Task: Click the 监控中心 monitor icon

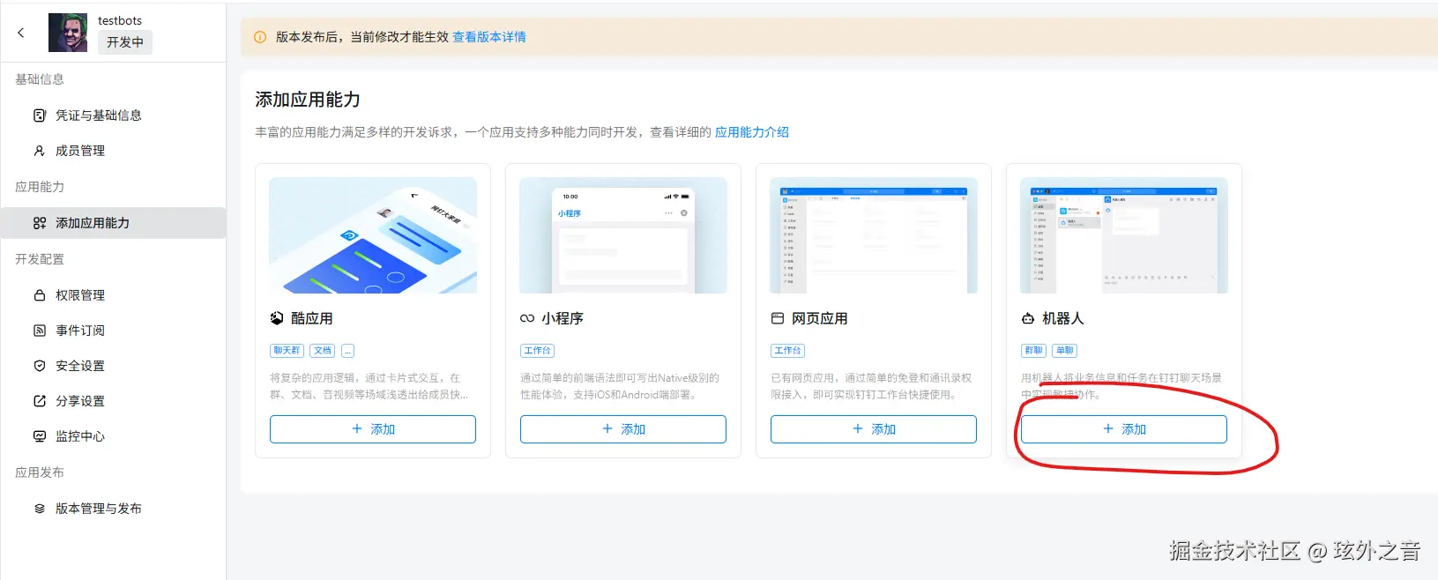Action: click(x=40, y=436)
